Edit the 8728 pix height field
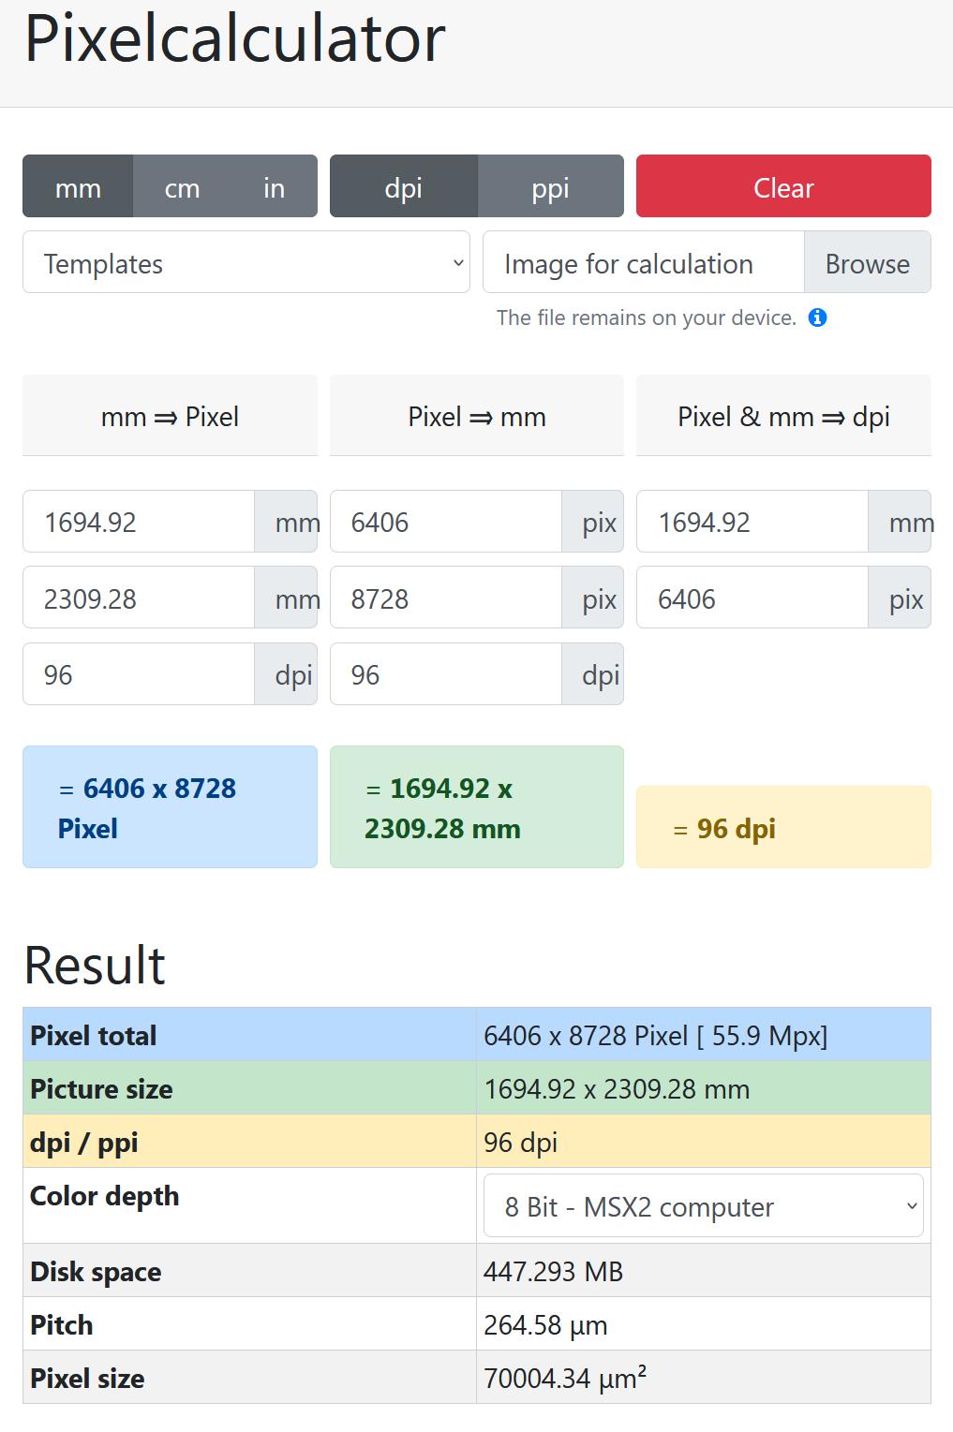Image resolution: width=953 pixels, height=1432 pixels. click(x=446, y=598)
